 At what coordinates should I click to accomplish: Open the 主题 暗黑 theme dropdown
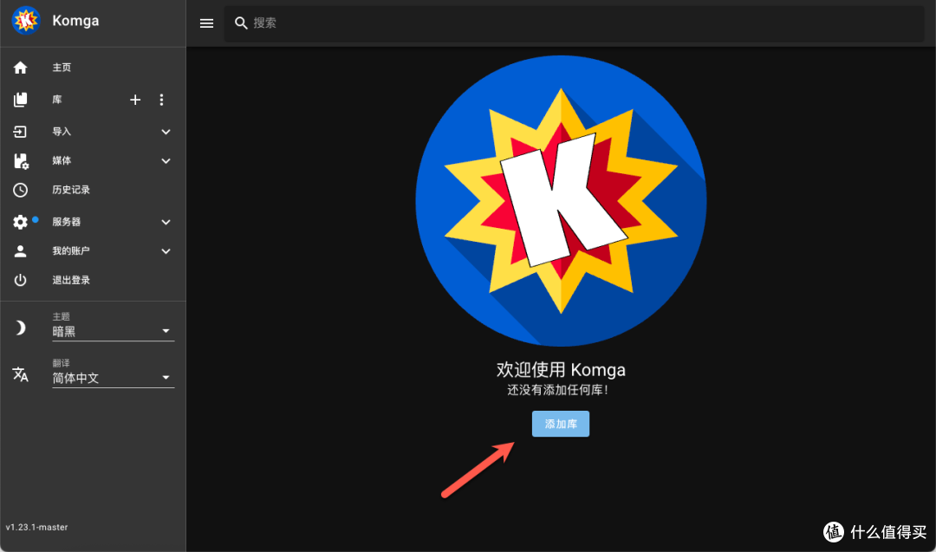(x=114, y=327)
